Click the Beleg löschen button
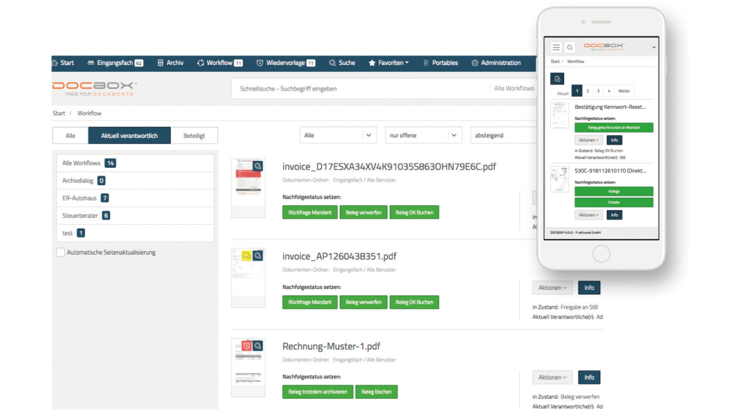This screenshot has width=736, height=414. pos(377,392)
